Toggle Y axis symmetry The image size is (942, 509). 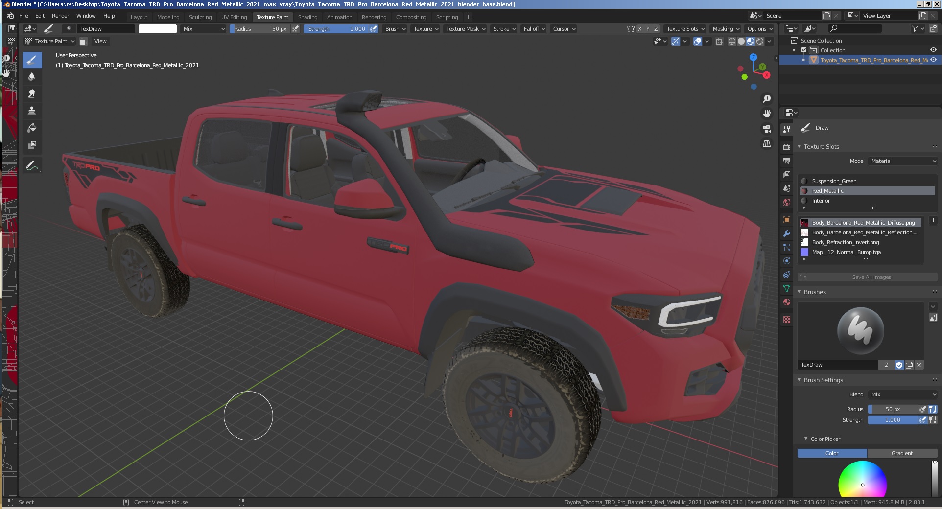(648, 29)
